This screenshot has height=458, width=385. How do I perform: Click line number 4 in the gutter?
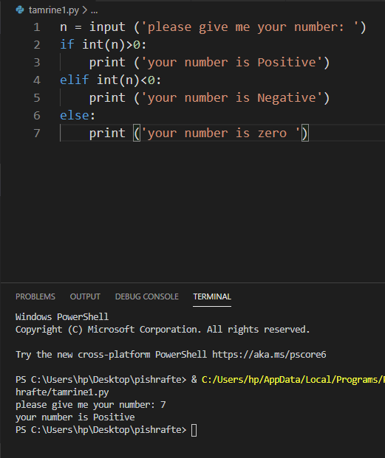click(x=37, y=80)
